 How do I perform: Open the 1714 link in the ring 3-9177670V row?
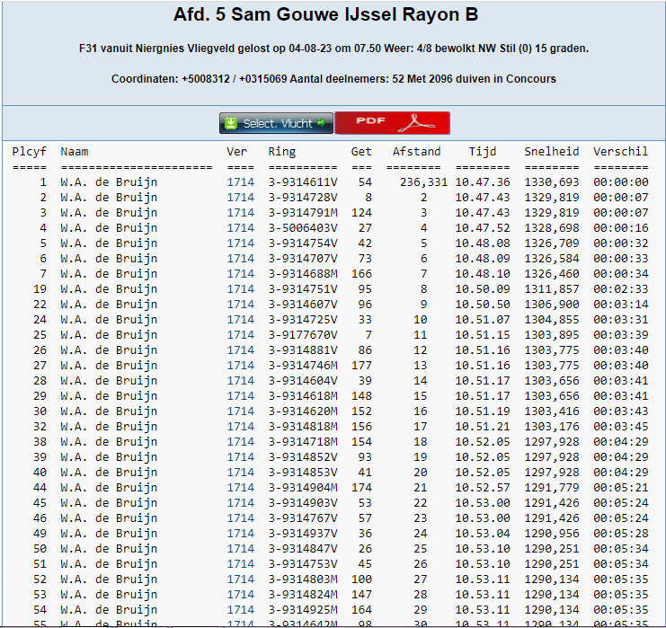click(x=240, y=335)
